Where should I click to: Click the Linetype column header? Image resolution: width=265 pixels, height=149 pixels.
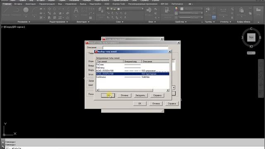pos(110,62)
